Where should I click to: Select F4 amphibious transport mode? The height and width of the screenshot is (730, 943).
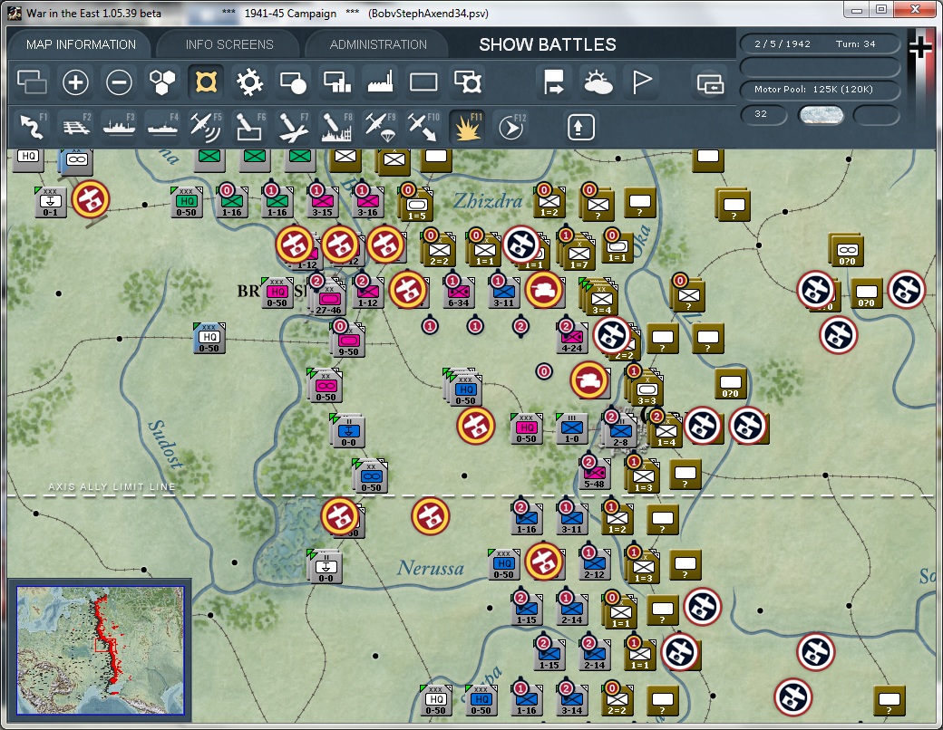(162, 127)
